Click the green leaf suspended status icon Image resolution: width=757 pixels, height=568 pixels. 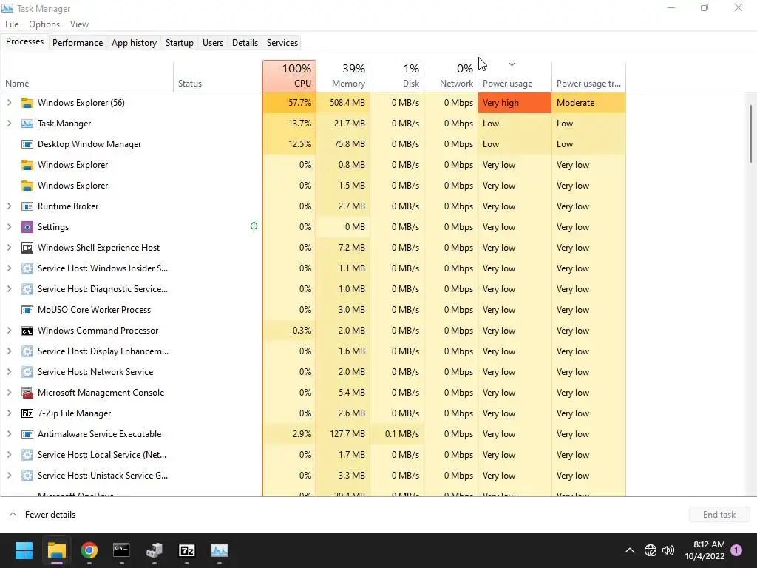tap(254, 227)
